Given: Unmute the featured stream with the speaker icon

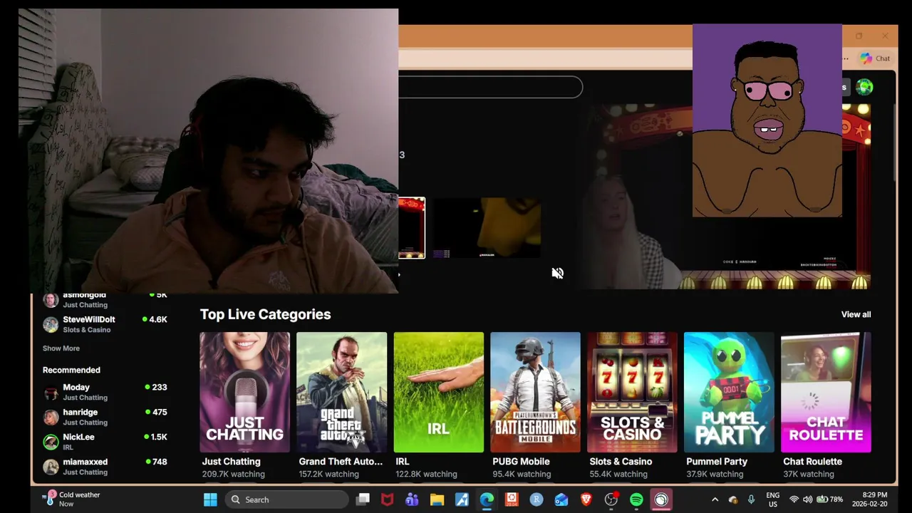Looking at the screenshot, I should (x=557, y=274).
